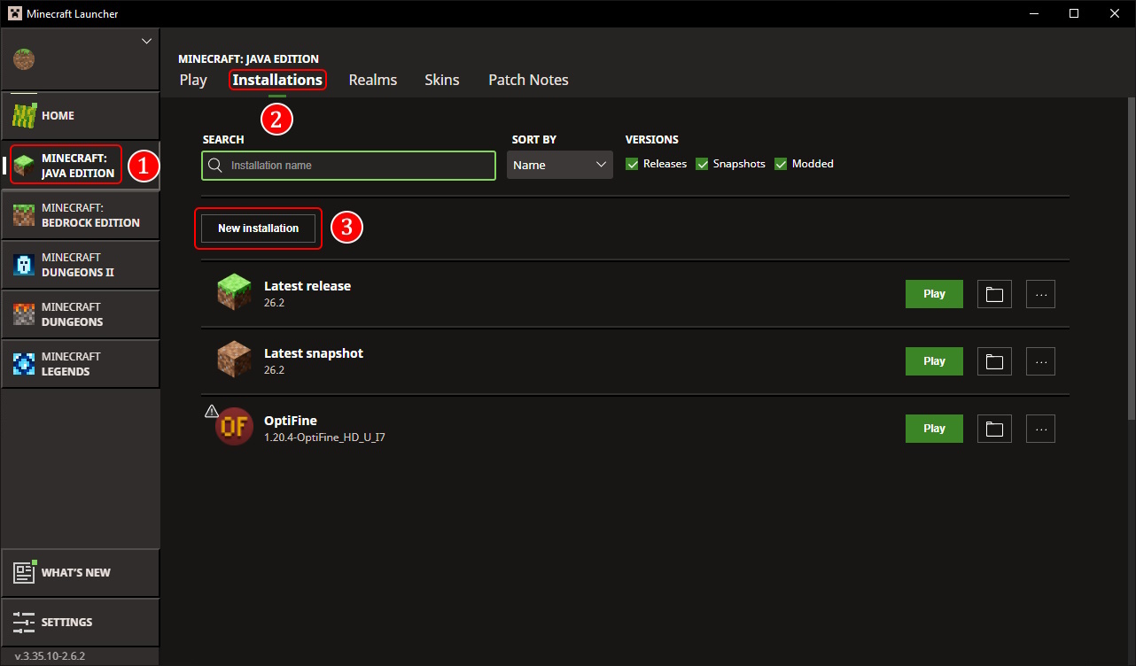The height and width of the screenshot is (666, 1136).
Task: Click the account avatar icon
Action: tap(23, 59)
